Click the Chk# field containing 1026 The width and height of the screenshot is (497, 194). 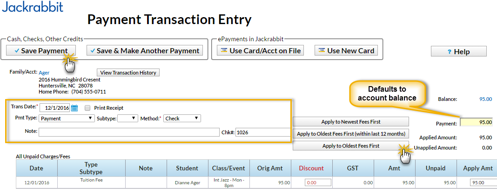262,132
